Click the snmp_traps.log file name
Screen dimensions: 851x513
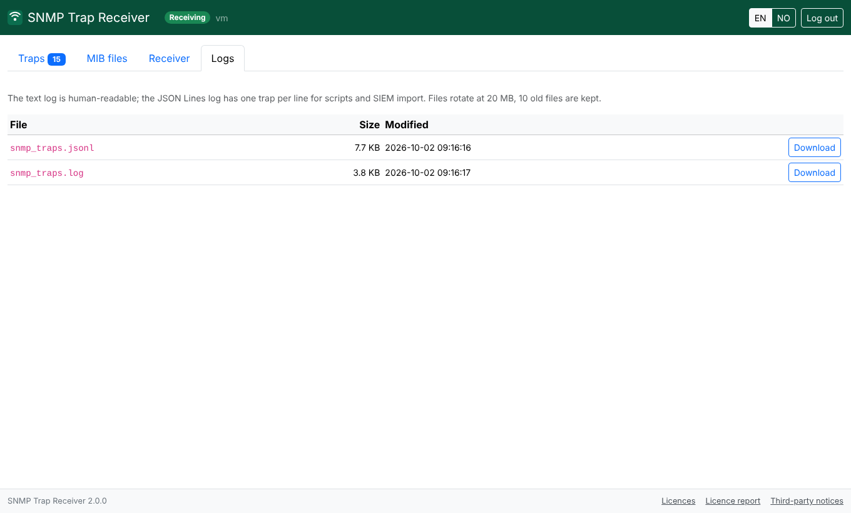(x=47, y=173)
